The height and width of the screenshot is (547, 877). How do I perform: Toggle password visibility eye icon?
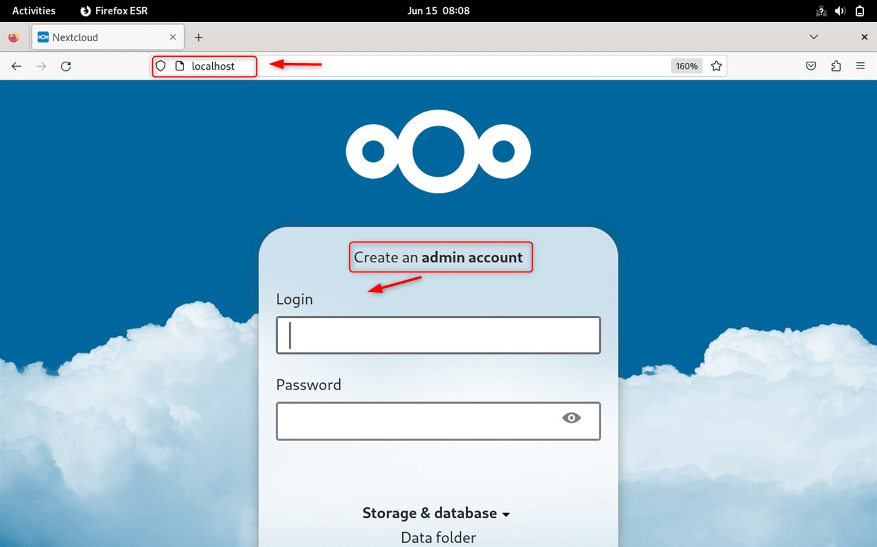point(571,418)
